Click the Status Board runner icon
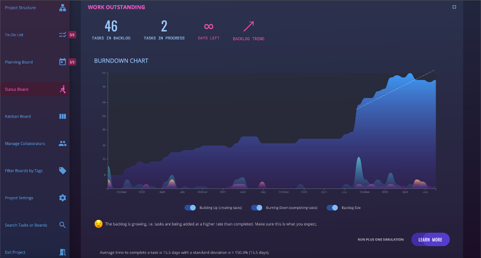 coord(63,89)
